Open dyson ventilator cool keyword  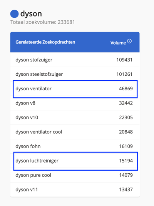[x=39, y=132]
